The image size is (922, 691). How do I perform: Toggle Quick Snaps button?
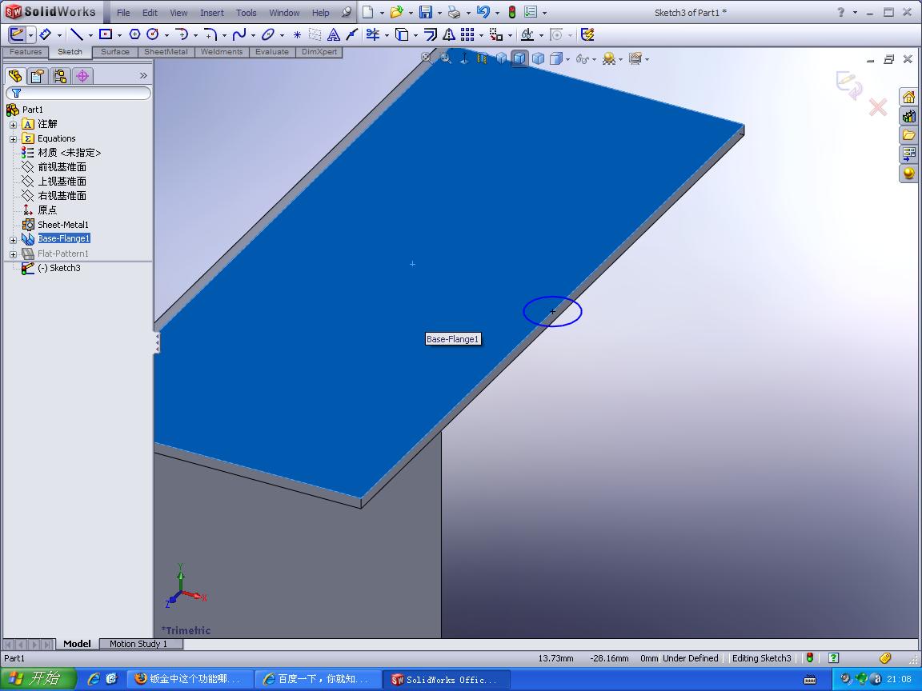(x=556, y=34)
